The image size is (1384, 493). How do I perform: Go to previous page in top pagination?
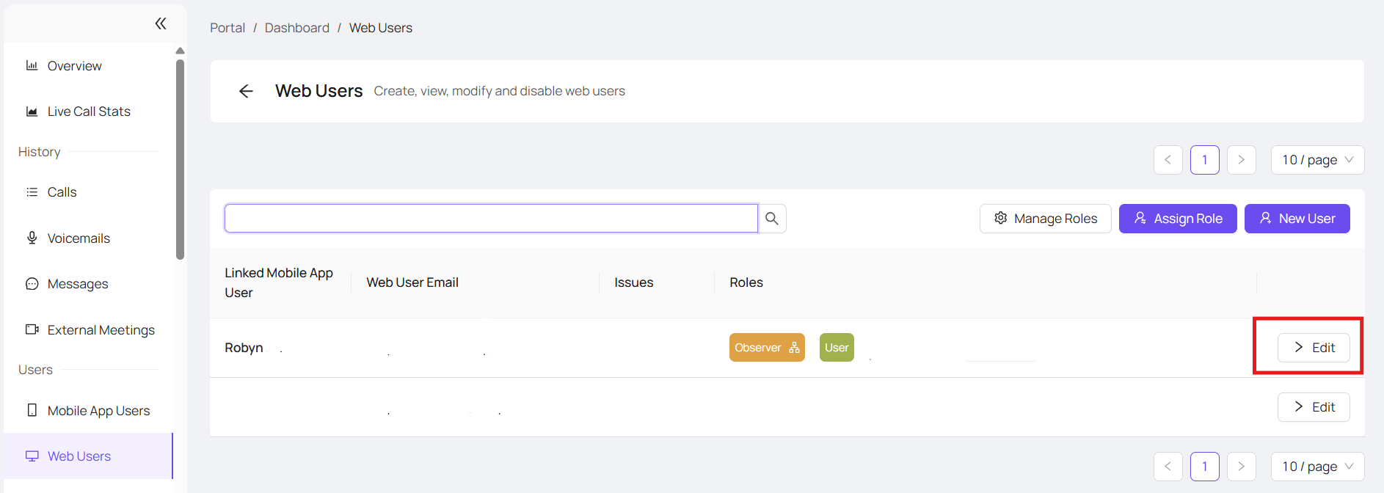point(1168,160)
